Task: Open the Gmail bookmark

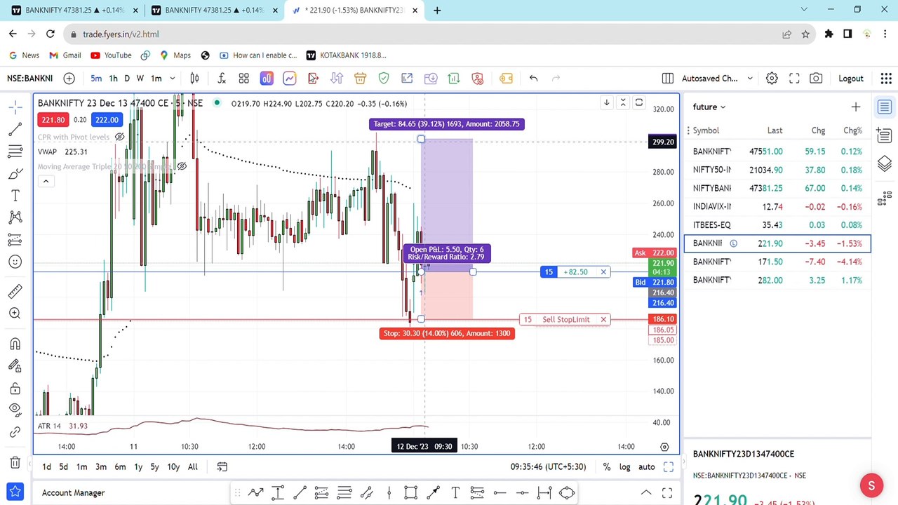Action: pos(65,55)
